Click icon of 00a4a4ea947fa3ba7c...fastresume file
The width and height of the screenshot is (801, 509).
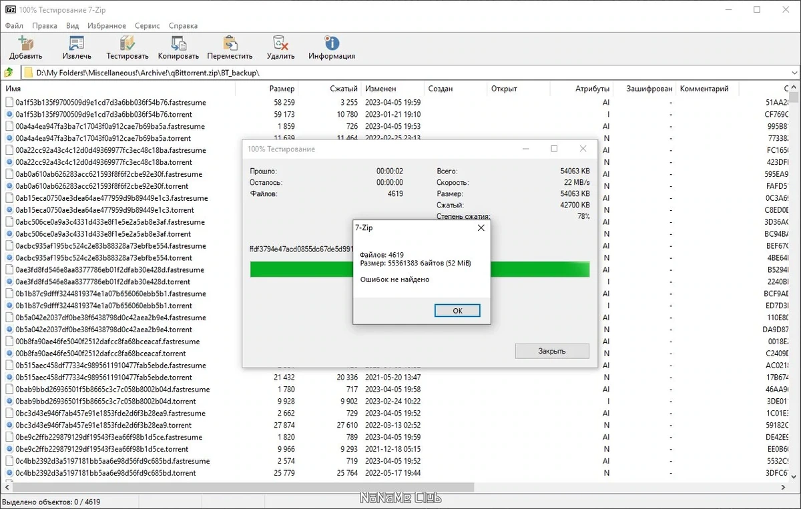(9, 126)
